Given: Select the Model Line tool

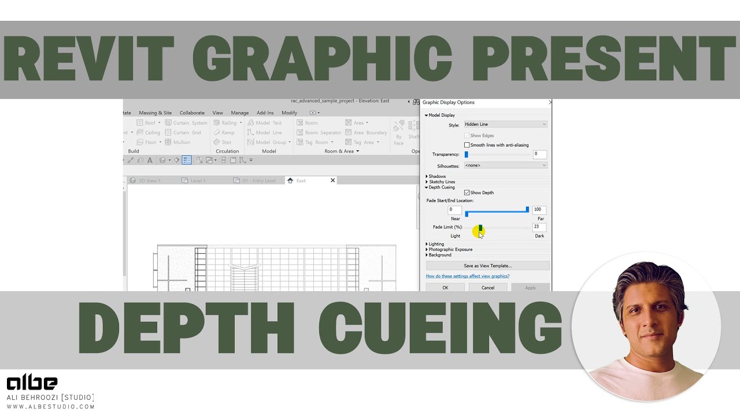Looking at the screenshot, I should click(x=265, y=132).
